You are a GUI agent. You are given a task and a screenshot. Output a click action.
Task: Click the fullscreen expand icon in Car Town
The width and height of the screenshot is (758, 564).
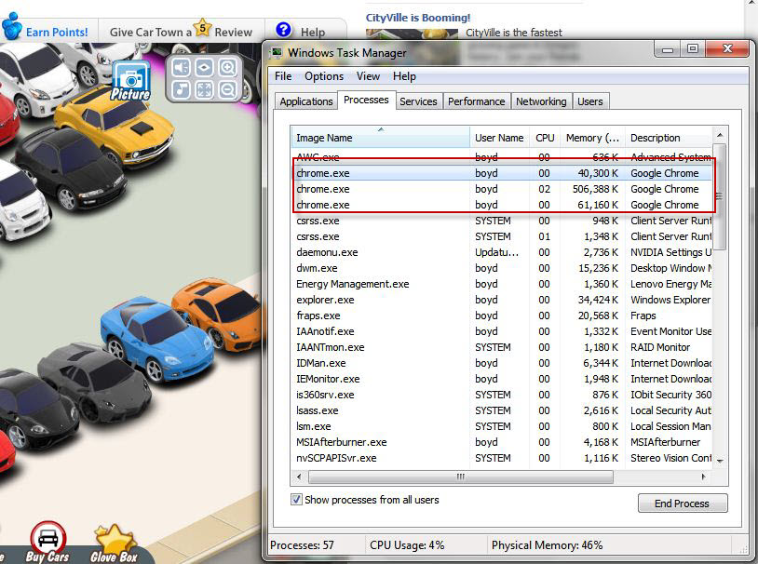pos(204,89)
